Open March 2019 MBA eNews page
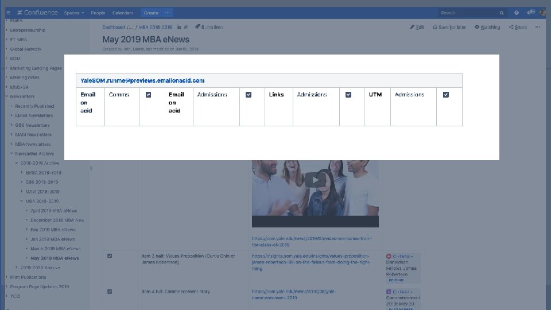The width and height of the screenshot is (551, 310). (x=55, y=249)
